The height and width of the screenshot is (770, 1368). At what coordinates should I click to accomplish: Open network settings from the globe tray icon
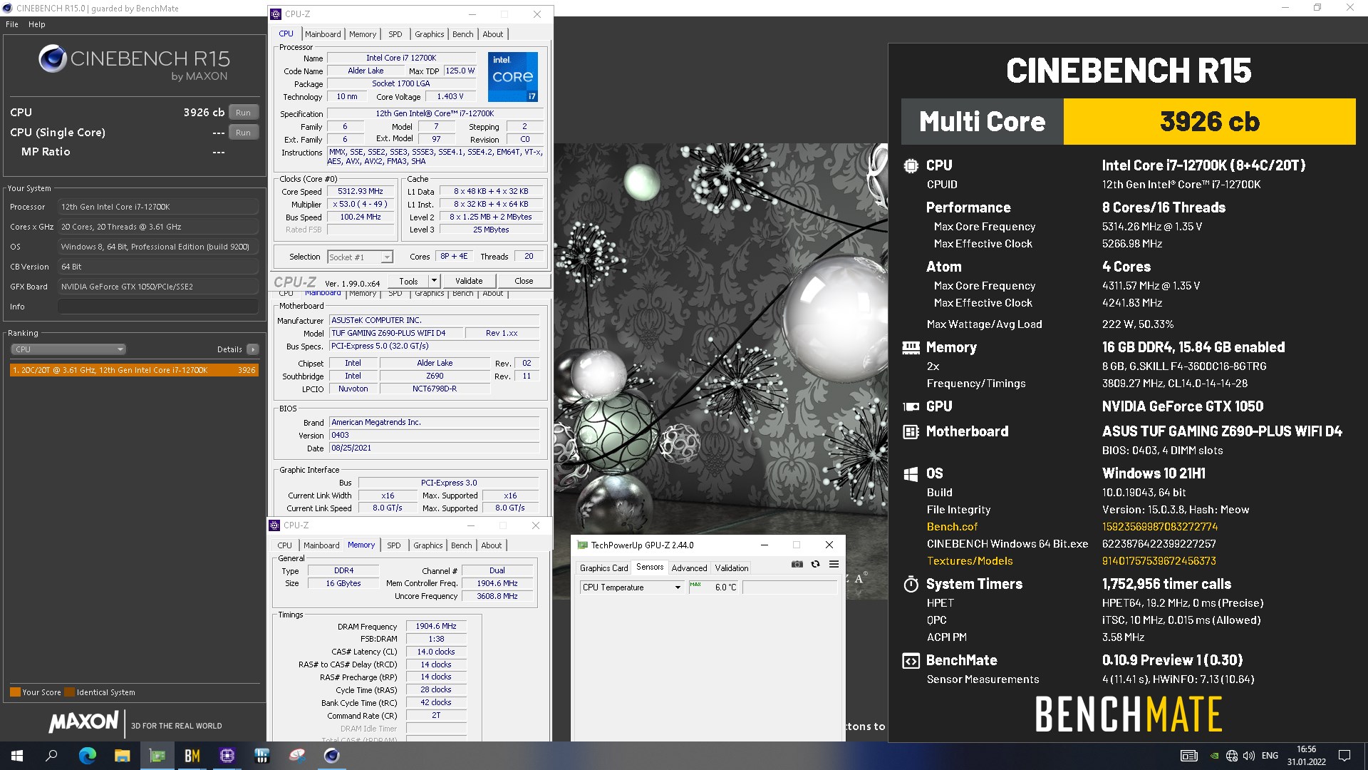[x=1232, y=756]
